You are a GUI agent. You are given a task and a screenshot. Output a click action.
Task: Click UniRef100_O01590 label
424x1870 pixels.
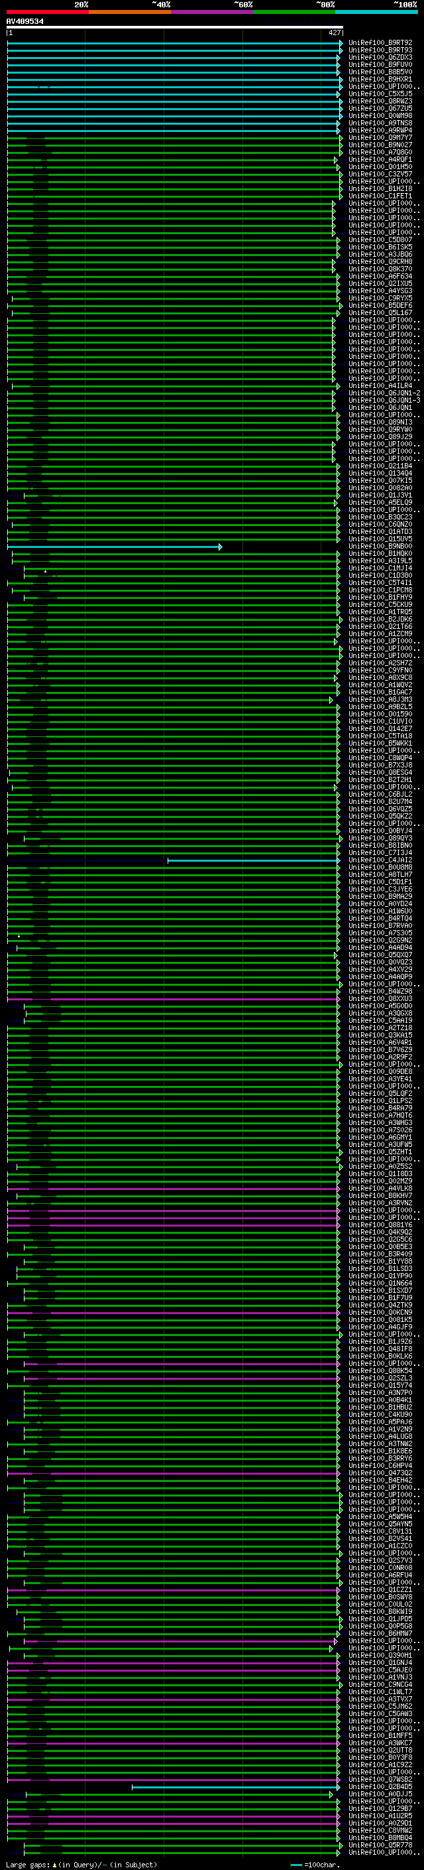(380, 714)
